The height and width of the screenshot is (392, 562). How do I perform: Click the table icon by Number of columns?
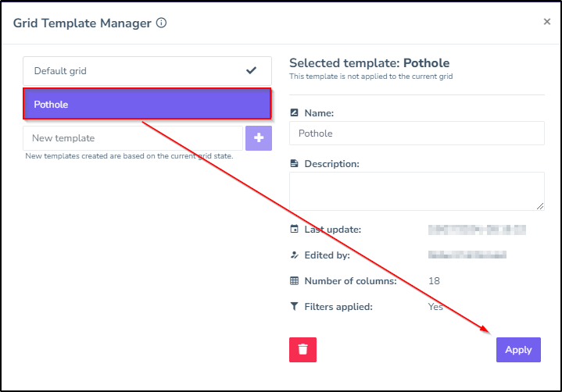click(x=294, y=281)
